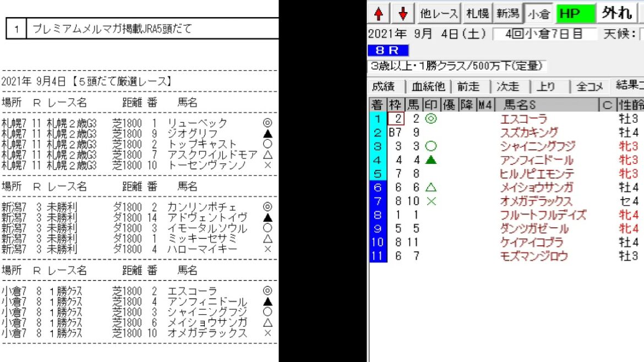Screen dimensions: 644x362
Task: Open the 前走 tab
Action: coord(468,86)
